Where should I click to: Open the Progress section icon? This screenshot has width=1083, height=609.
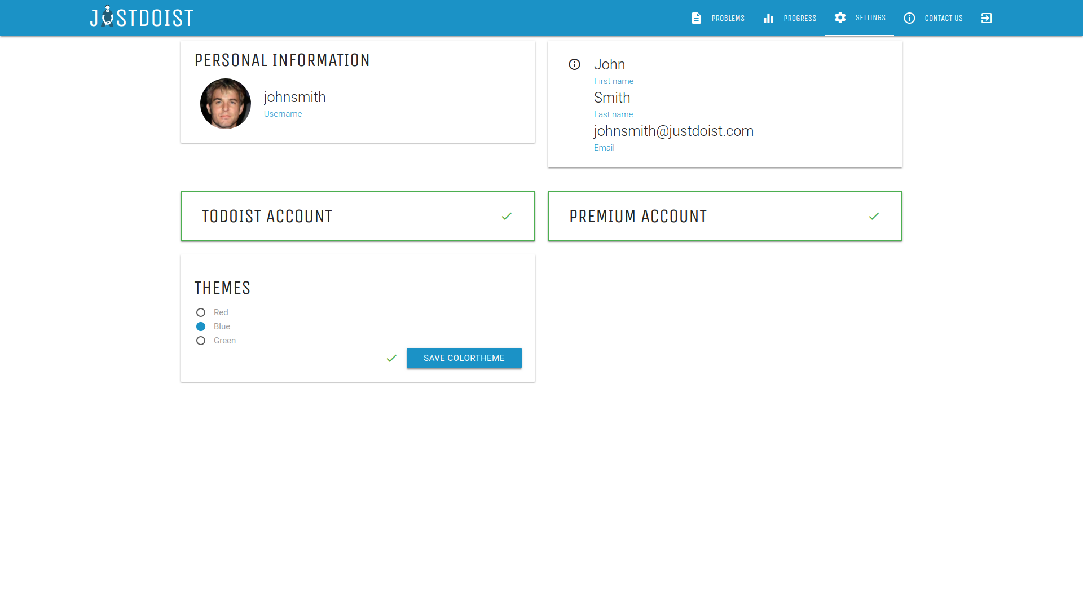point(768,17)
